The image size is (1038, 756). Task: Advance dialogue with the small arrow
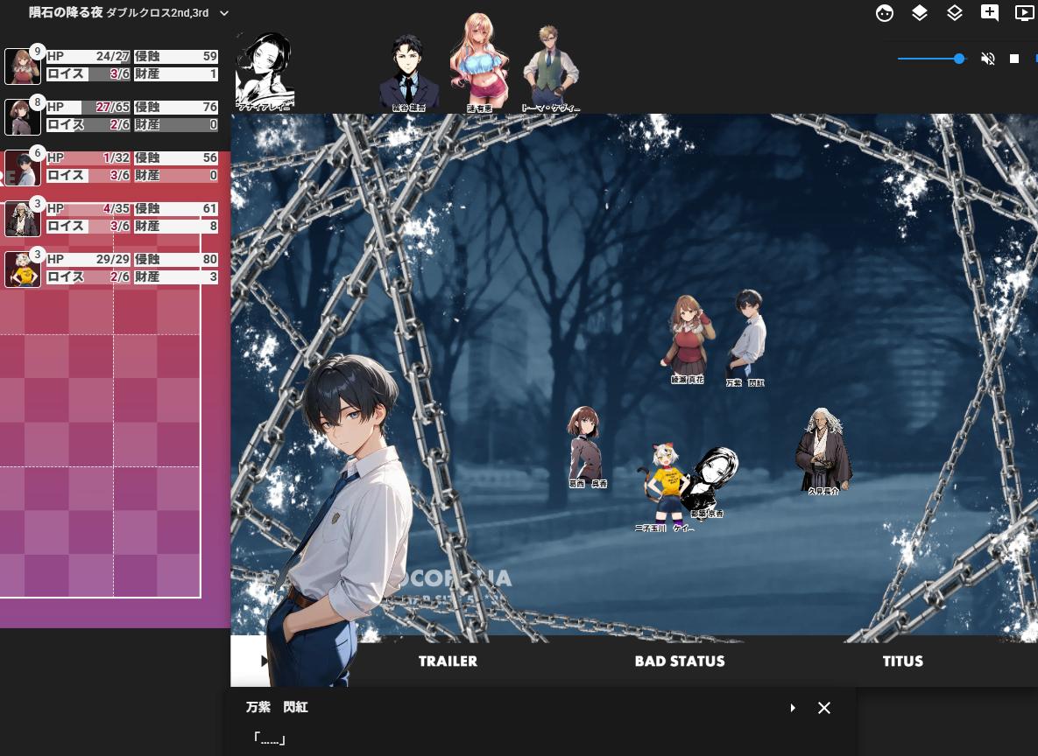793,708
